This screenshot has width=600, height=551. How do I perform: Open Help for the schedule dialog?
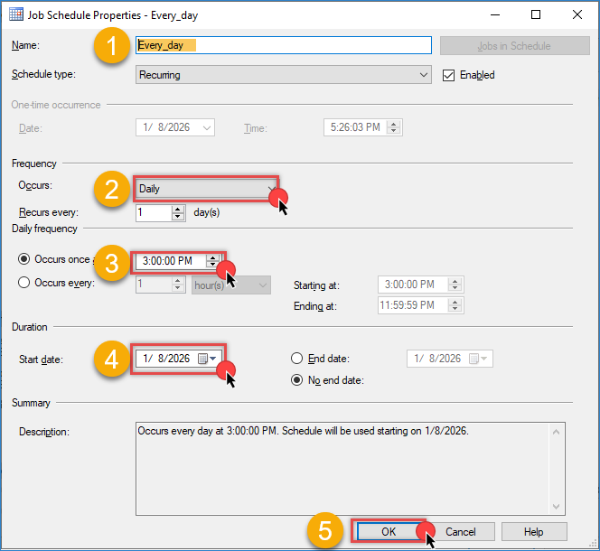(x=534, y=531)
